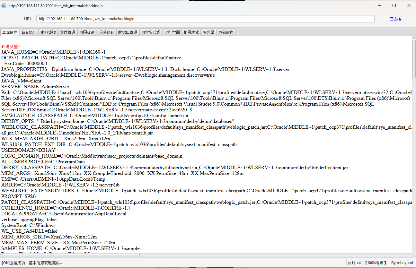
Task: Open the 平行空间 tab
Action: pyautogui.click(x=172, y=32)
